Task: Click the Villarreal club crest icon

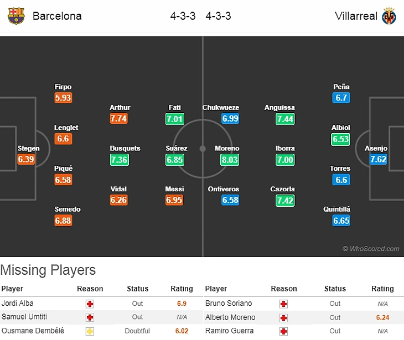Action: tap(389, 16)
